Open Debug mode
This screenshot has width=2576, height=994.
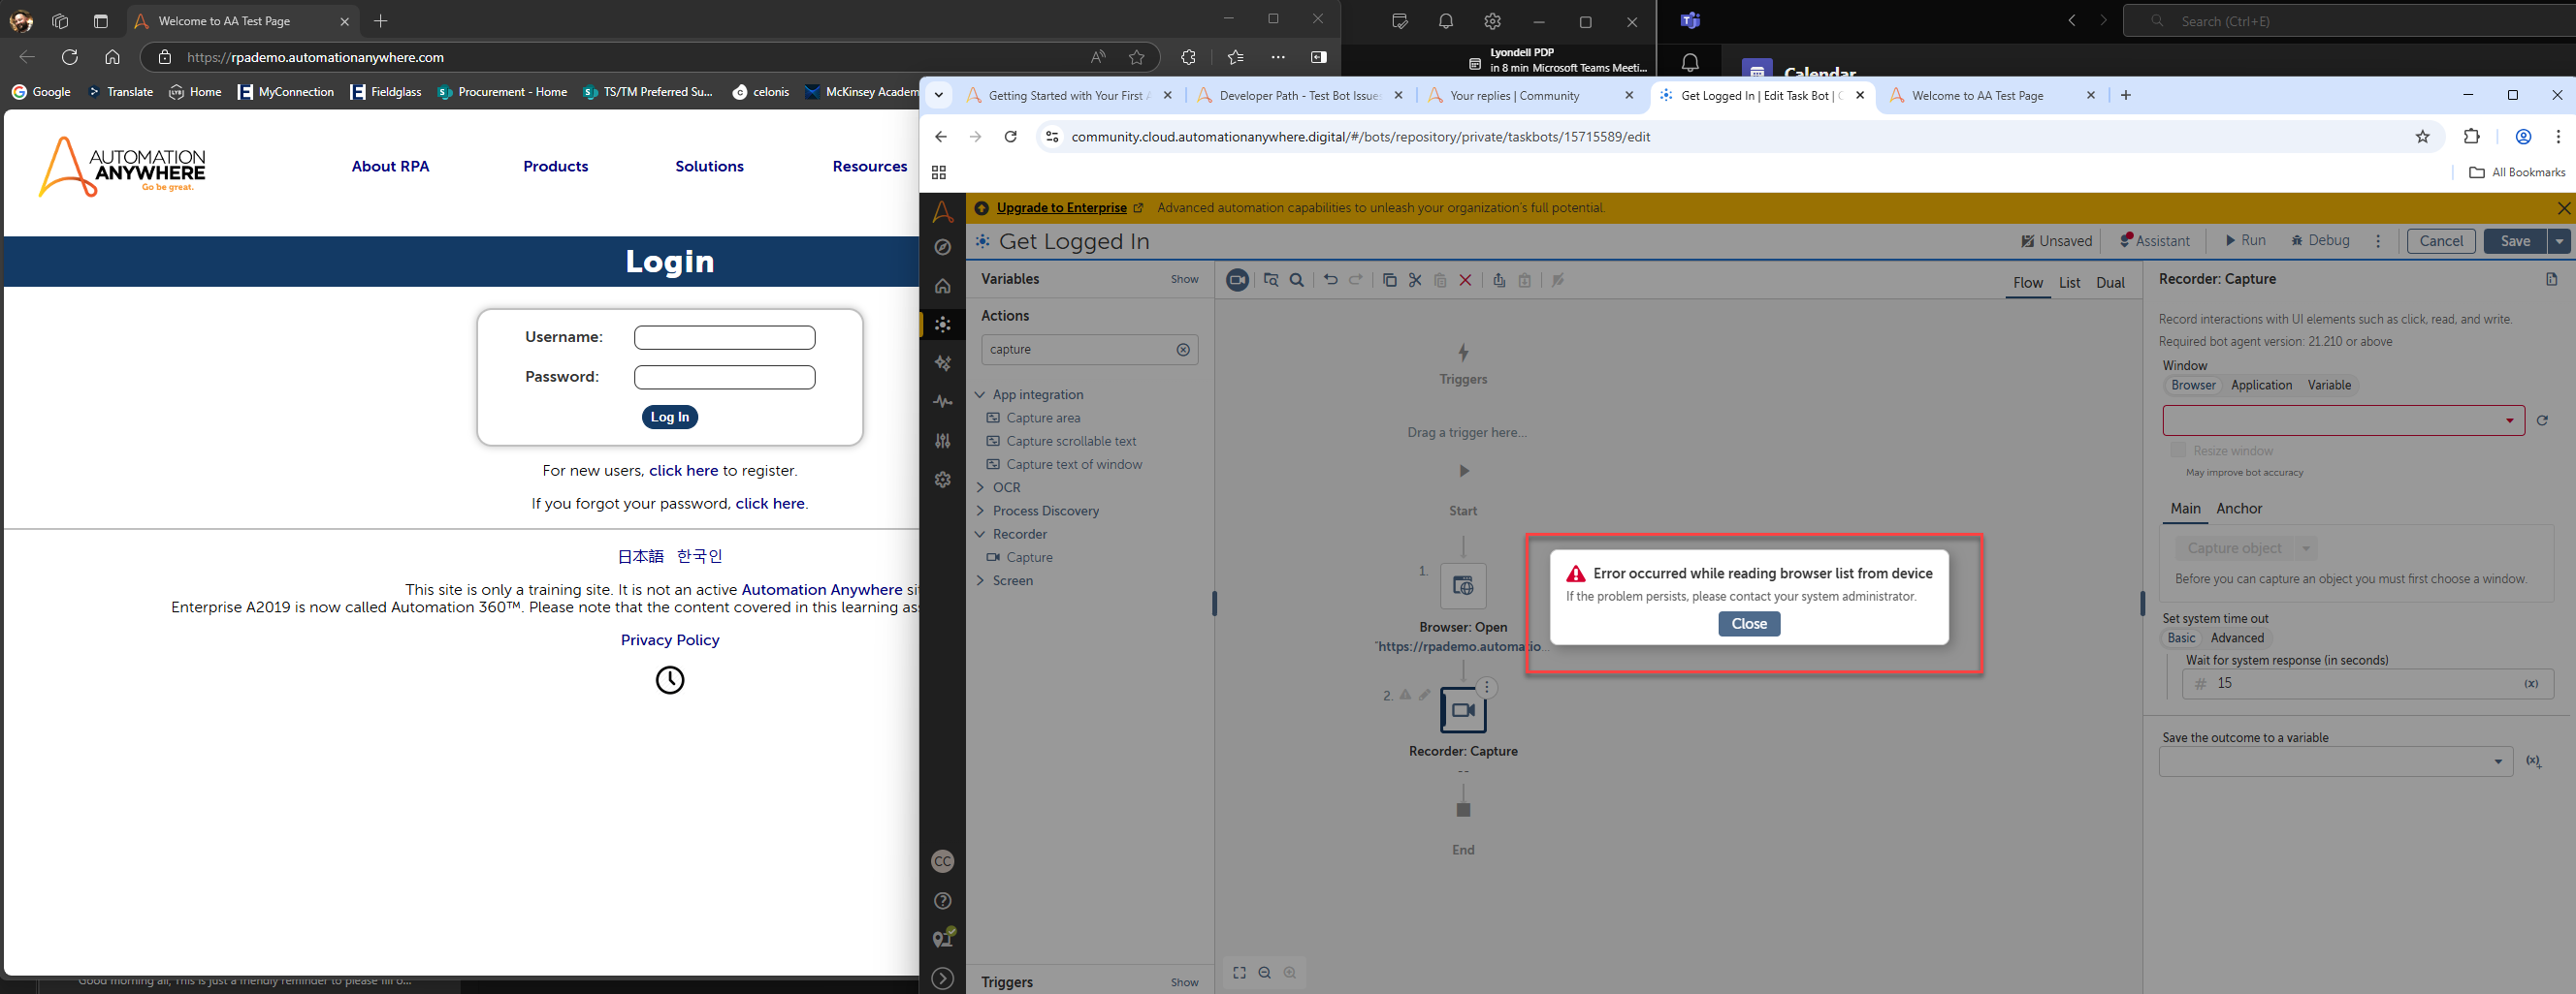(x=2320, y=241)
